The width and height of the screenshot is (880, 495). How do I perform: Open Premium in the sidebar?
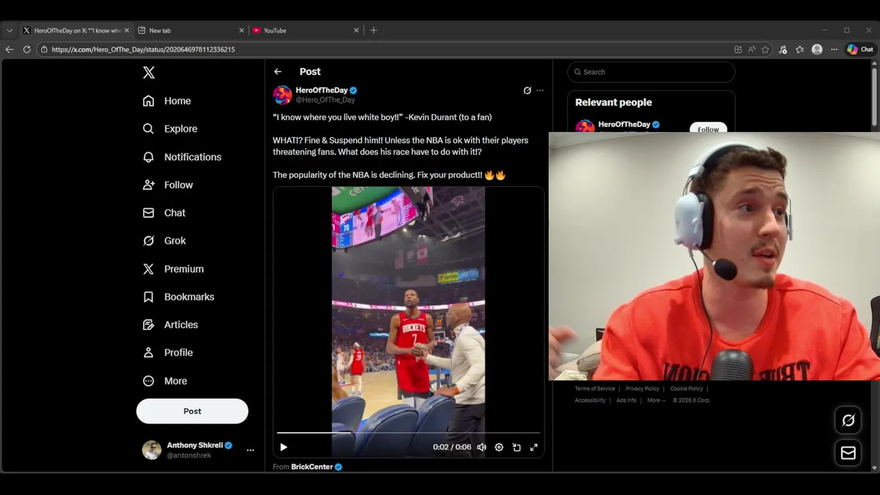173,269
